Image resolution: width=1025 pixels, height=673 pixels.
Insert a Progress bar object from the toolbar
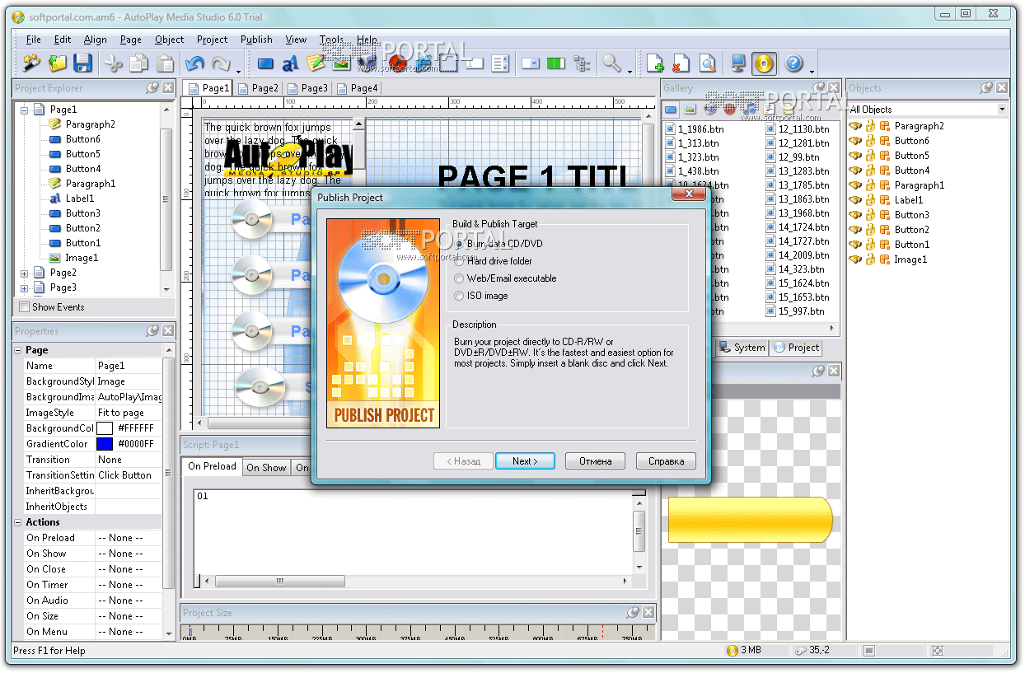pyautogui.click(x=557, y=63)
